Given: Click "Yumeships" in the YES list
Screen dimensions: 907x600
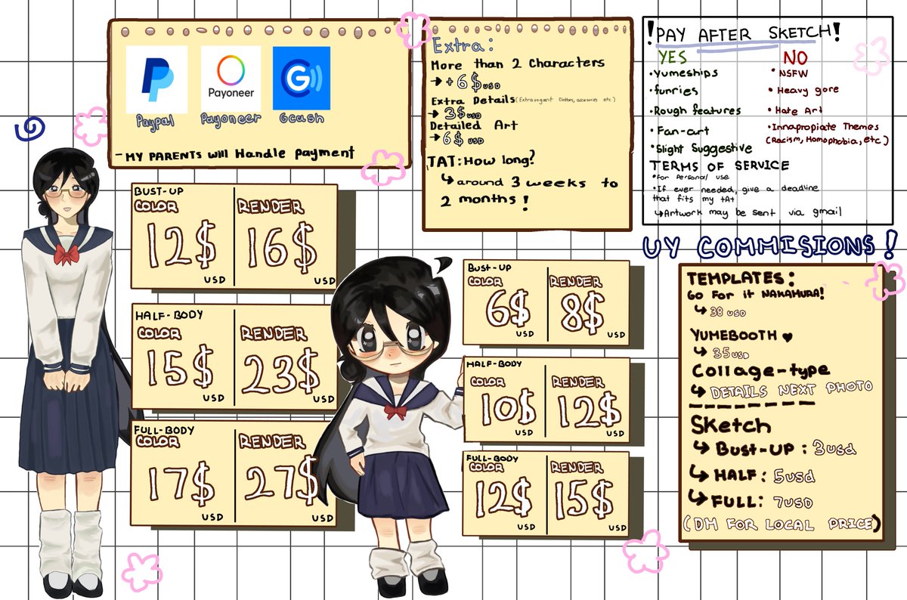Looking at the screenshot, I should click(684, 73).
